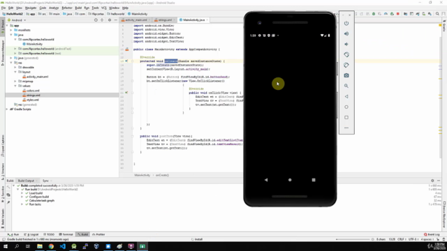Viewport: 447px width, 251px height.
Task: Rotate emulator right icon
Action: coord(346,65)
